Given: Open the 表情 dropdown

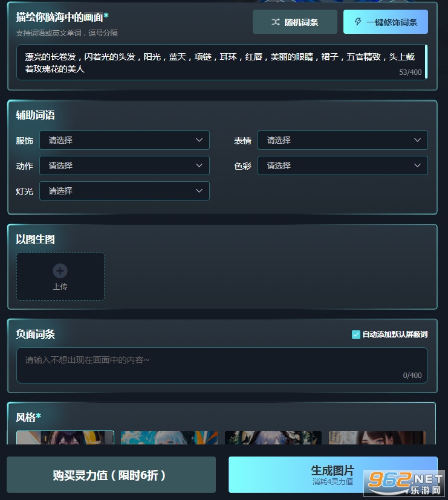Looking at the screenshot, I should point(342,140).
